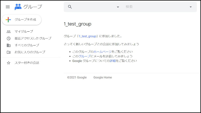The image size is (201, 113).
Task: Click the building icon for all groups
Action: pyautogui.click(x=9, y=45)
